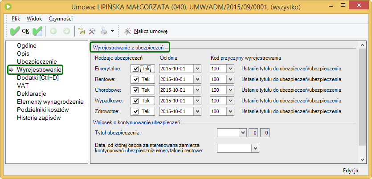
Task: Open the Emerytalne date dropdown arrow
Action: point(197,69)
